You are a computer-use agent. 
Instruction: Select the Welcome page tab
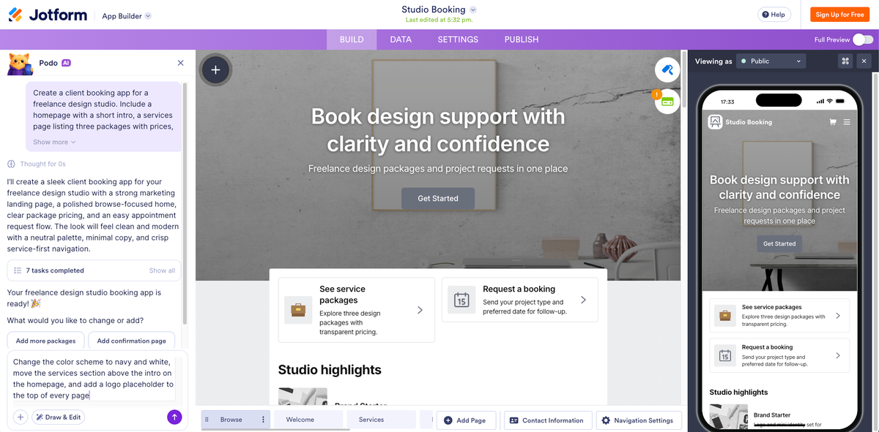click(x=308, y=420)
